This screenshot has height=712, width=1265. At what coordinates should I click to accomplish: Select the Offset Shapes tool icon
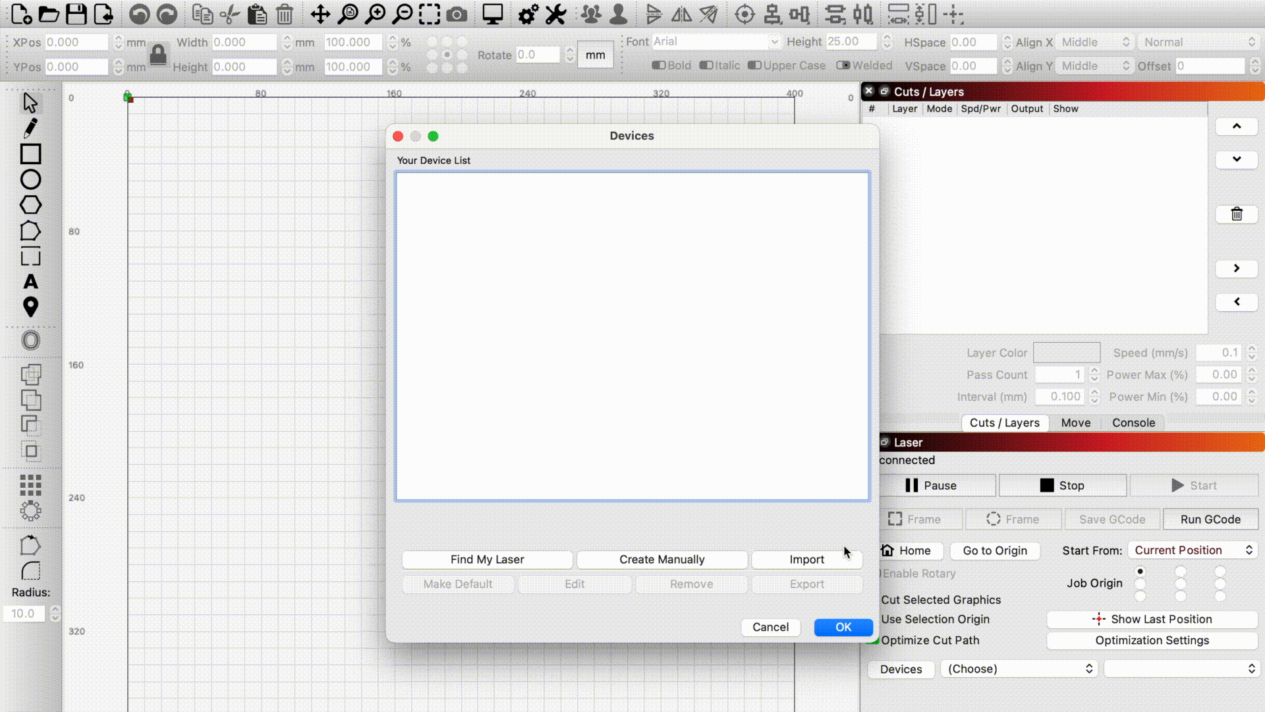[30, 340]
